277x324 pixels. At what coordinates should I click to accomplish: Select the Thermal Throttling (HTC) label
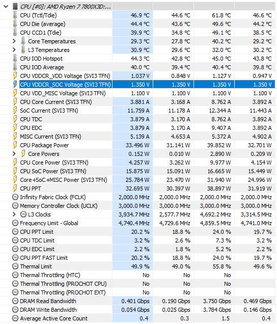pos(50,275)
